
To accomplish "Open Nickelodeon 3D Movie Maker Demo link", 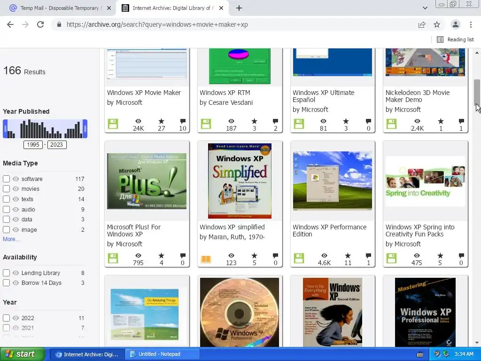I will (x=418, y=96).
